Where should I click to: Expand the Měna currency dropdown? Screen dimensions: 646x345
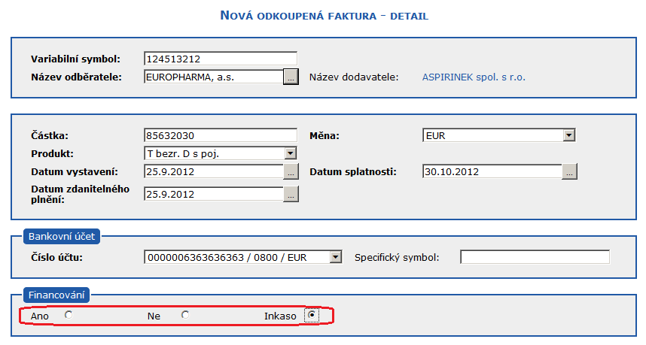(x=569, y=135)
